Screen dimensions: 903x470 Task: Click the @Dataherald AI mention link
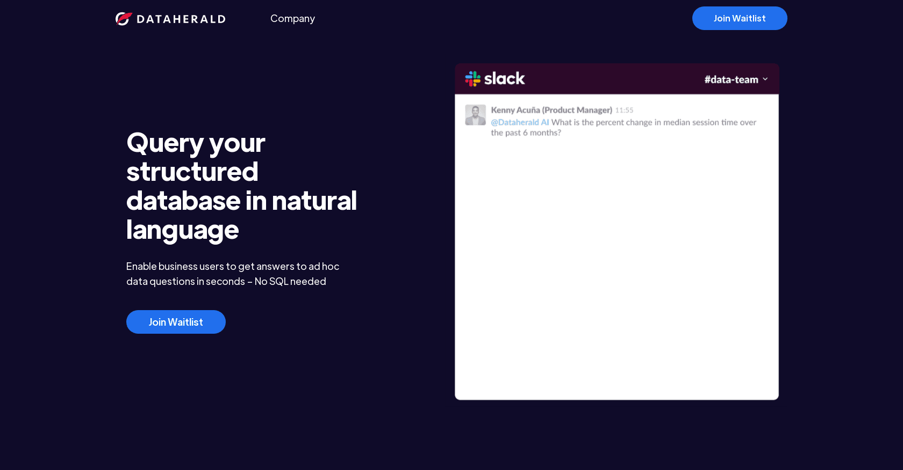(520, 122)
